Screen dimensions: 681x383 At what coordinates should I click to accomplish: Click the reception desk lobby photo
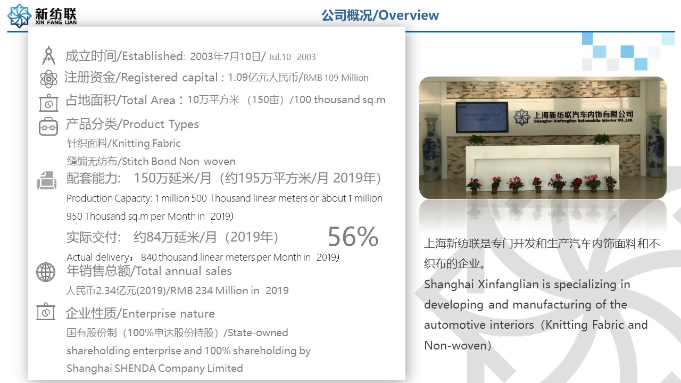pyautogui.click(x=543, y=138)
